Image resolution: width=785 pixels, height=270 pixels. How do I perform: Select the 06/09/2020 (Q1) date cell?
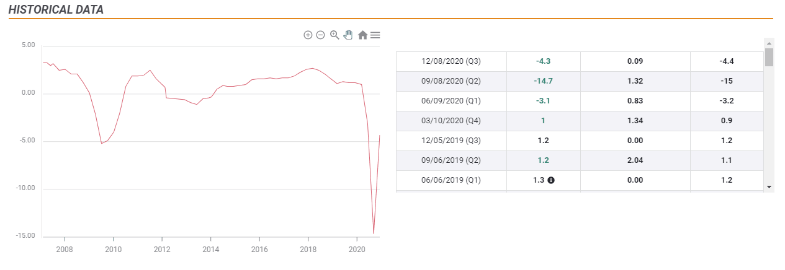point(451,101)
